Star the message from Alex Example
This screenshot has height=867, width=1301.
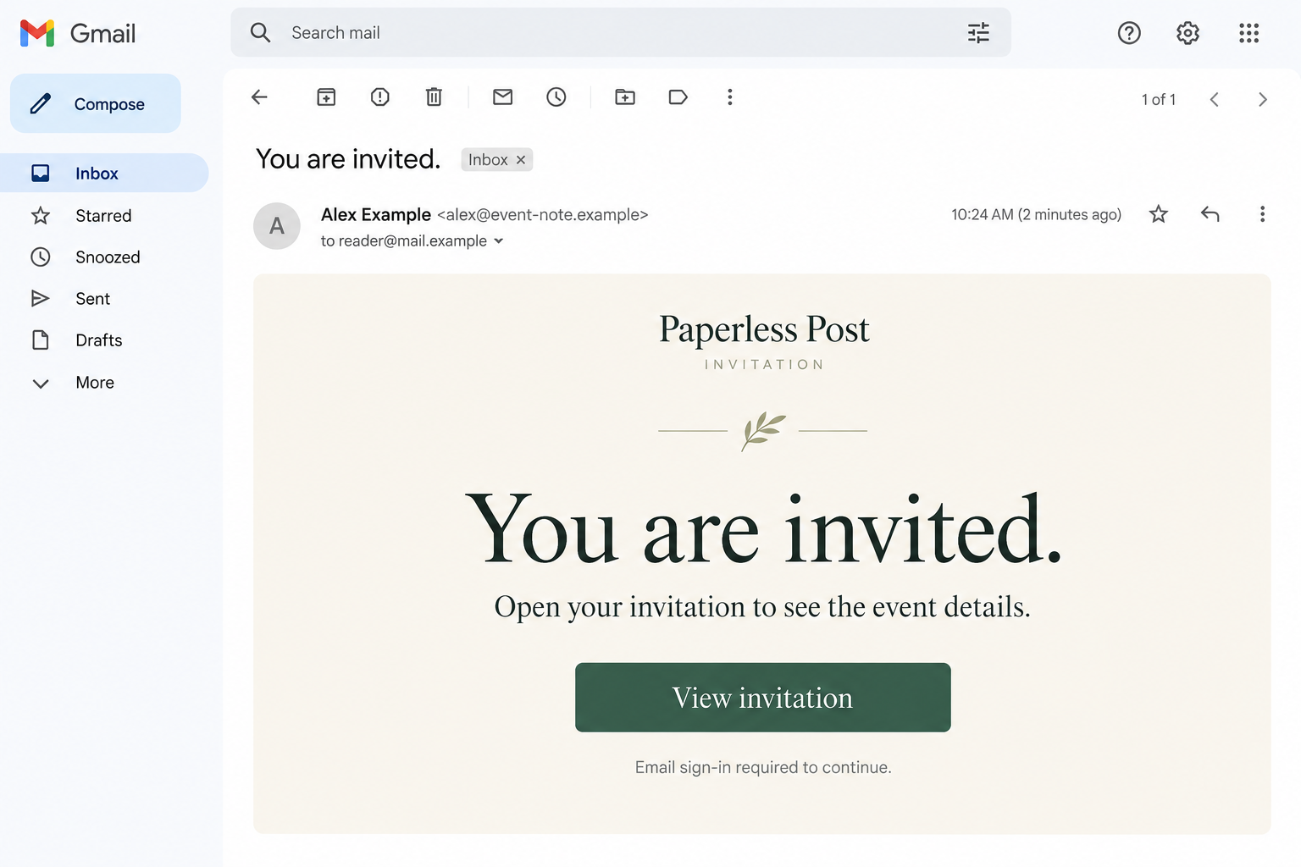tap(1159, 214)
